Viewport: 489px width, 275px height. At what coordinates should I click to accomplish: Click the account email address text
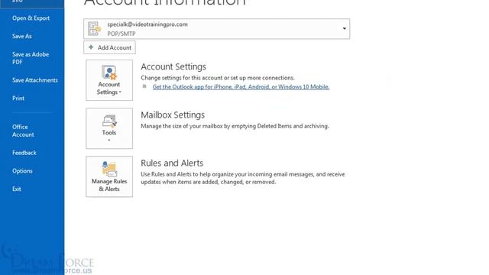coord(147,24)
